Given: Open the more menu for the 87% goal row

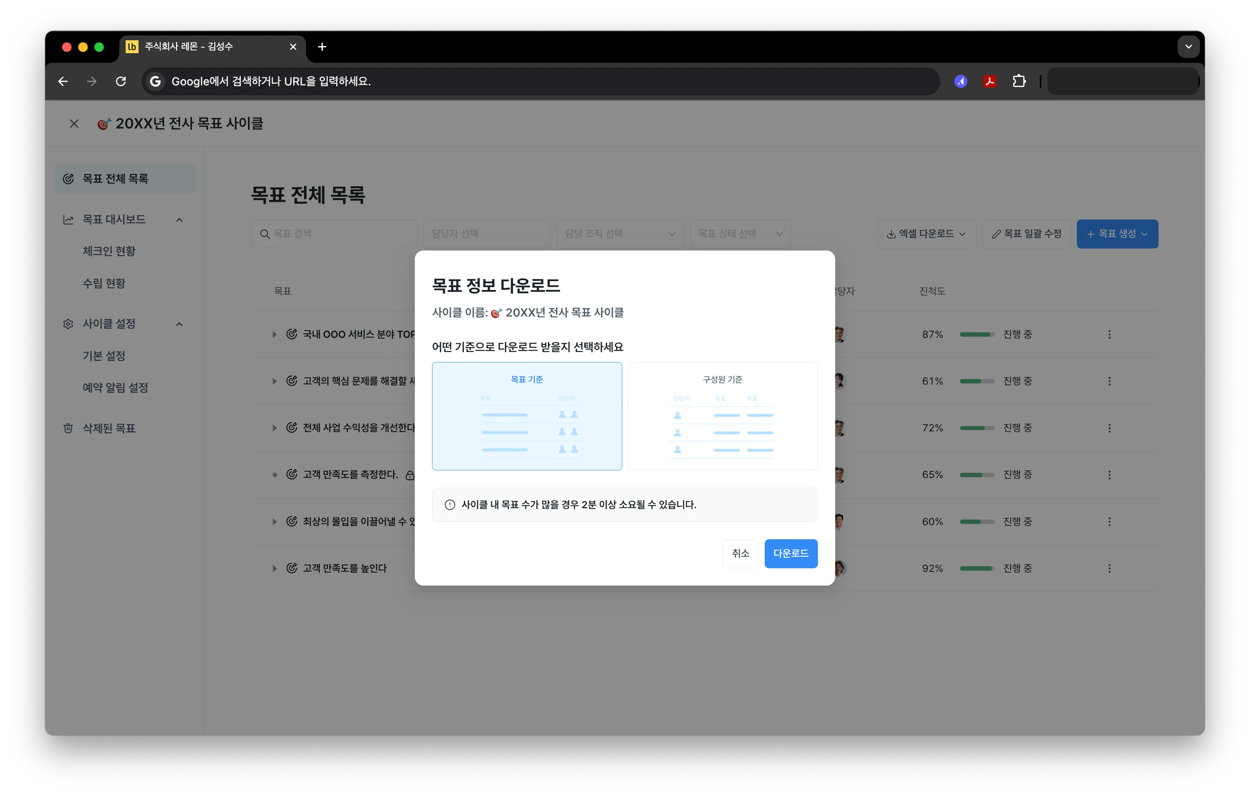Looking at the screenshot, I should click(1109, 334).
